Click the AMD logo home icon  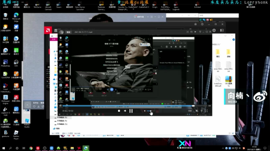click(48, 30)
